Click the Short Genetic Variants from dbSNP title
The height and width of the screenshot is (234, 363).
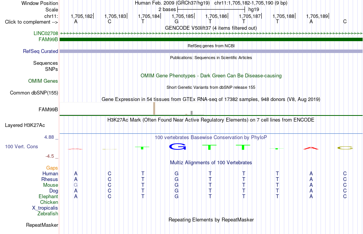[211, 88]
